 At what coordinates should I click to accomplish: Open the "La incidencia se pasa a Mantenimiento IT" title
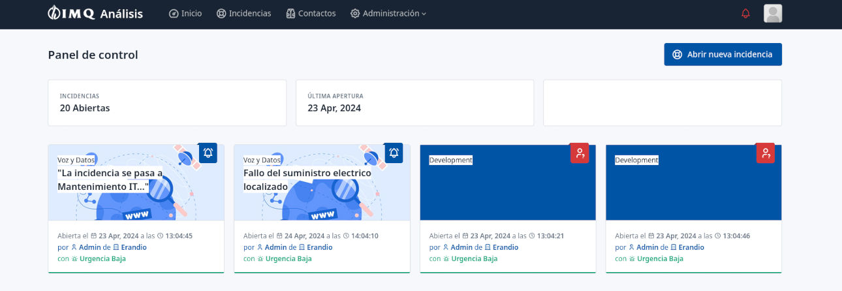[110, 180]
